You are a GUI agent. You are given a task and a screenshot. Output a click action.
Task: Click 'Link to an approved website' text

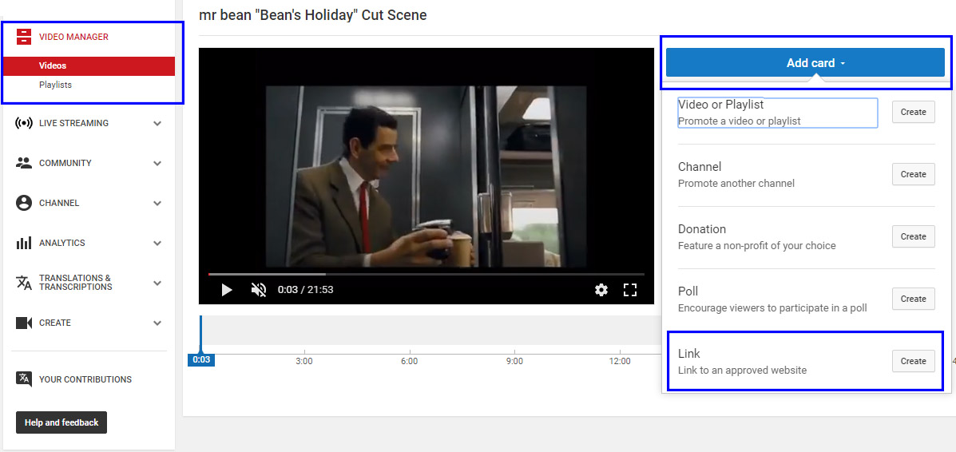742,371
